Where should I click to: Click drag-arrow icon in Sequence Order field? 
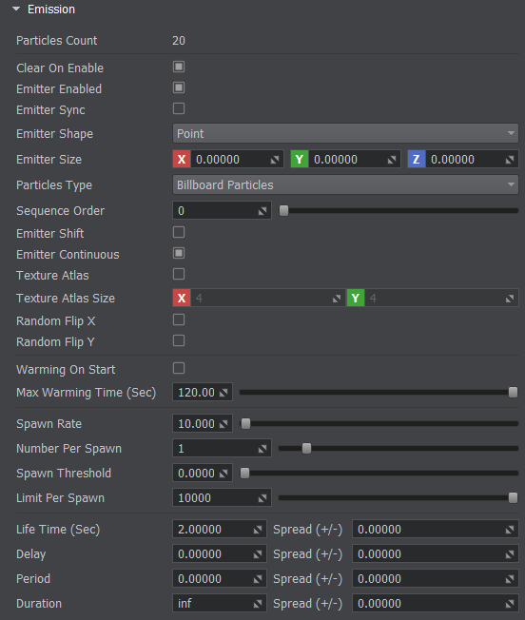(x=262, y=211)
